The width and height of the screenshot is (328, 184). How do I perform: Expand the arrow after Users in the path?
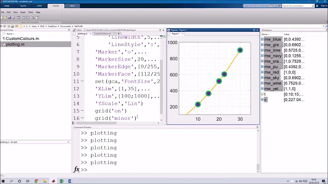38,26
